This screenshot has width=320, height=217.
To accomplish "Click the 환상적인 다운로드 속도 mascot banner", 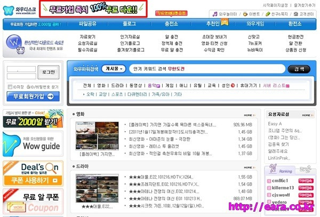I will click(x=35, y=44).
